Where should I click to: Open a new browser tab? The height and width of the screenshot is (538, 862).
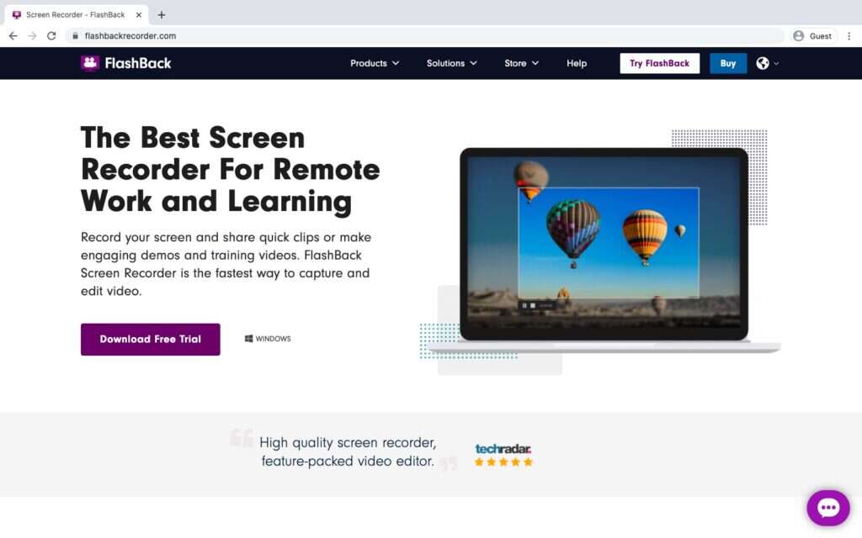tap(161, 15)
